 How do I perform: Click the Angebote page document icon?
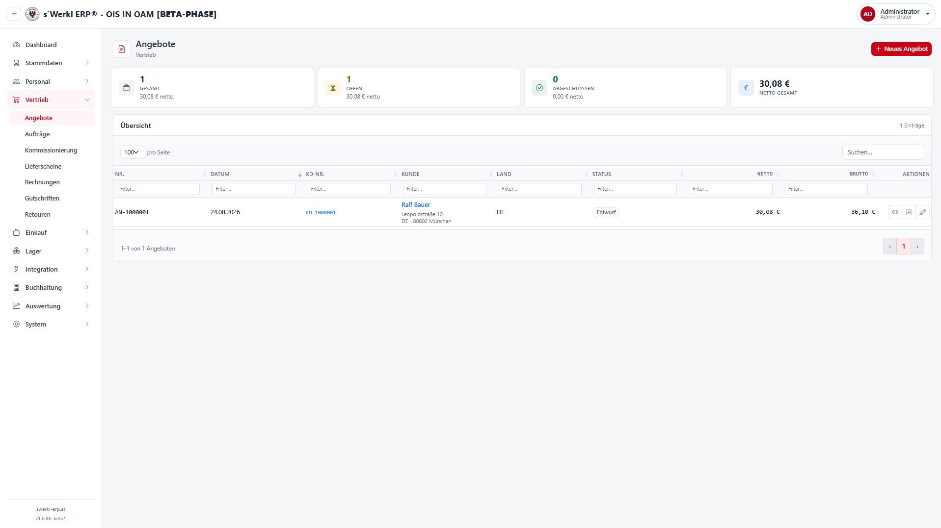tap(122, 49)
